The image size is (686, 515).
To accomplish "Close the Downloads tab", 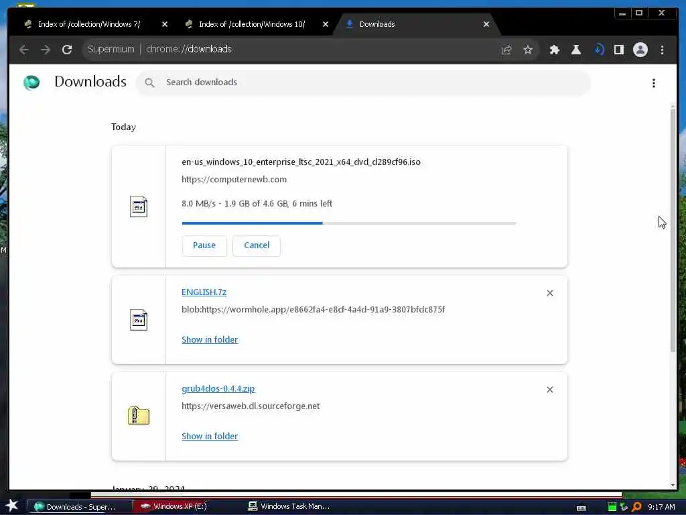I will (486, 25).
